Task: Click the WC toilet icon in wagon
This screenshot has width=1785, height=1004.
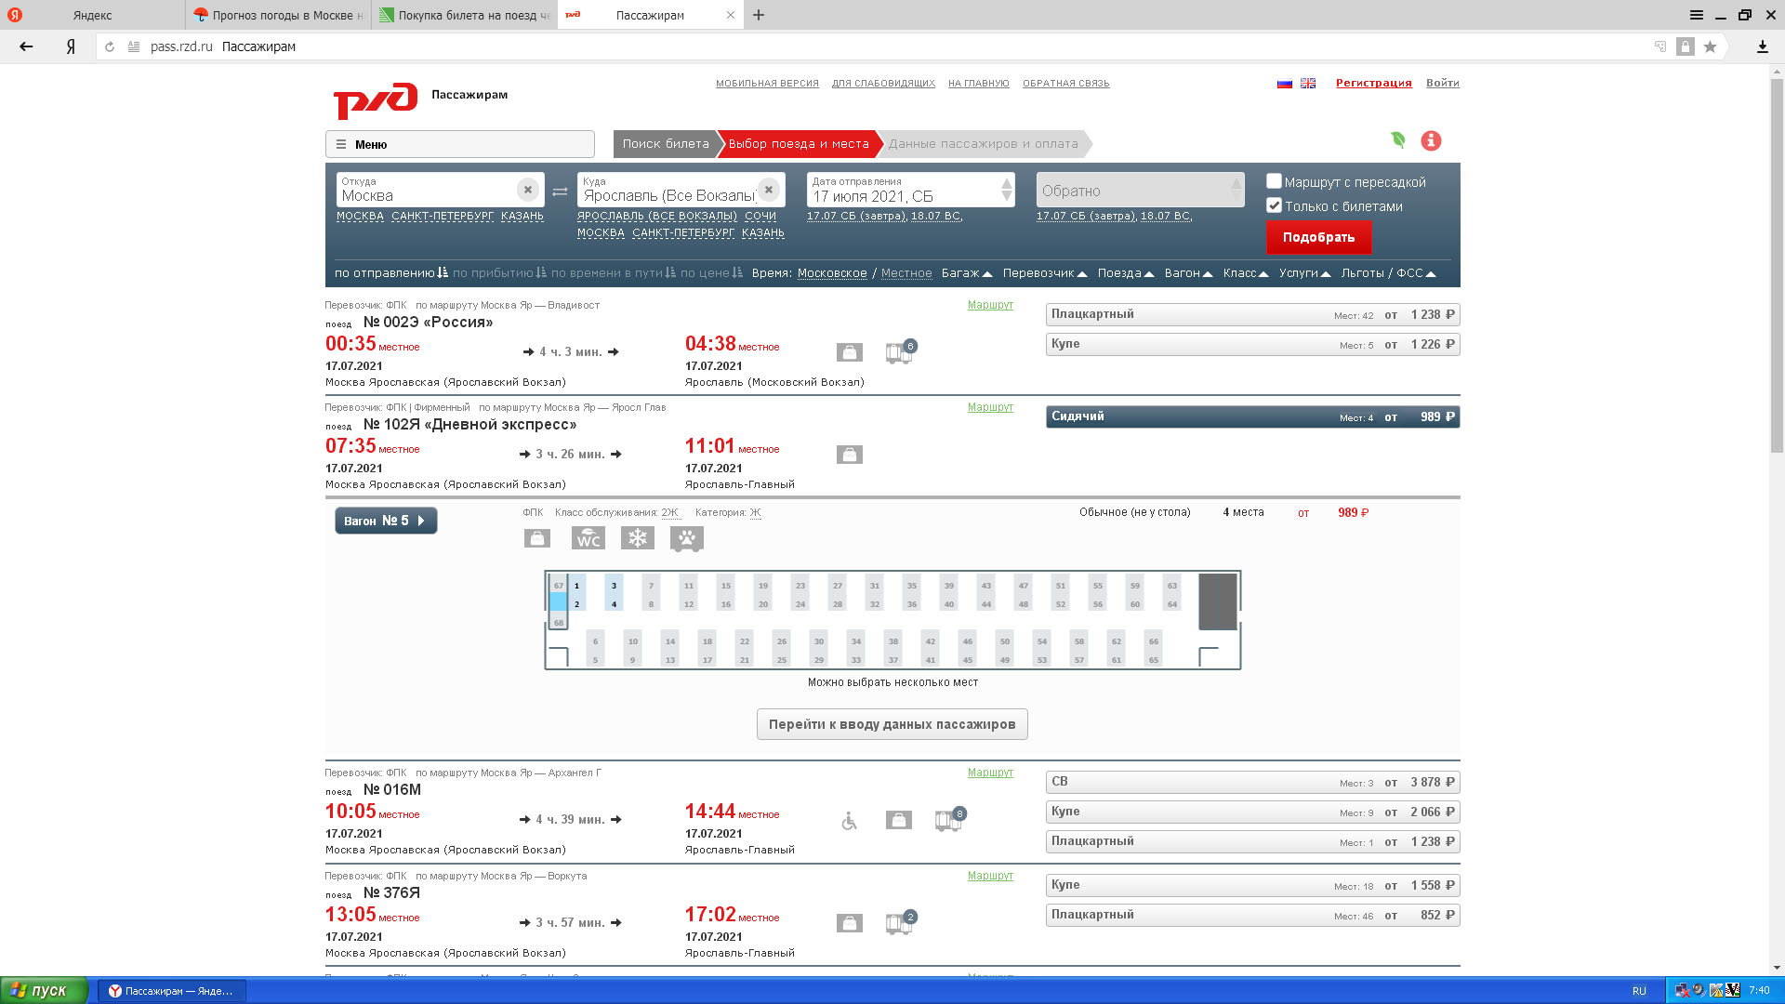Action: tap(588, 538)
